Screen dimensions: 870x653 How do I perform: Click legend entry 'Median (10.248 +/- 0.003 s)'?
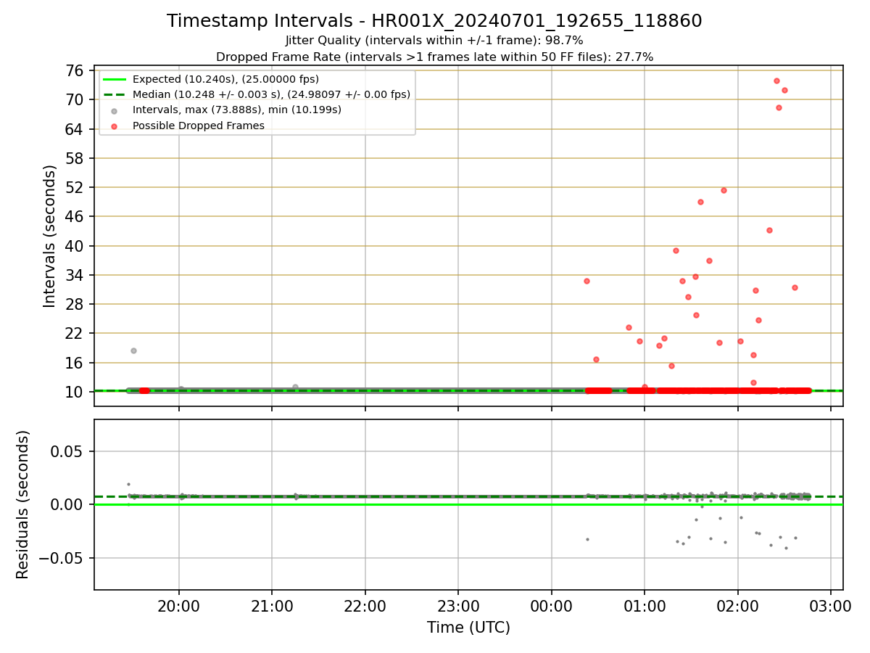[271, 94]
